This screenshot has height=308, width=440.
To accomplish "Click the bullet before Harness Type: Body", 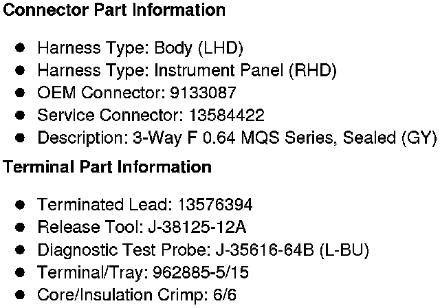I will 21,48.
